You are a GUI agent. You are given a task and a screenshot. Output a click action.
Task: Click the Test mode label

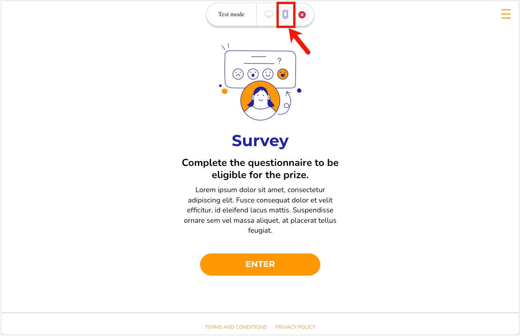coord(231,14)
